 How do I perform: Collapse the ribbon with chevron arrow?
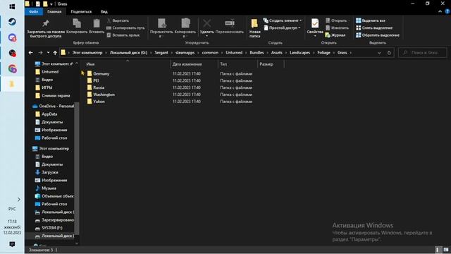440,11
